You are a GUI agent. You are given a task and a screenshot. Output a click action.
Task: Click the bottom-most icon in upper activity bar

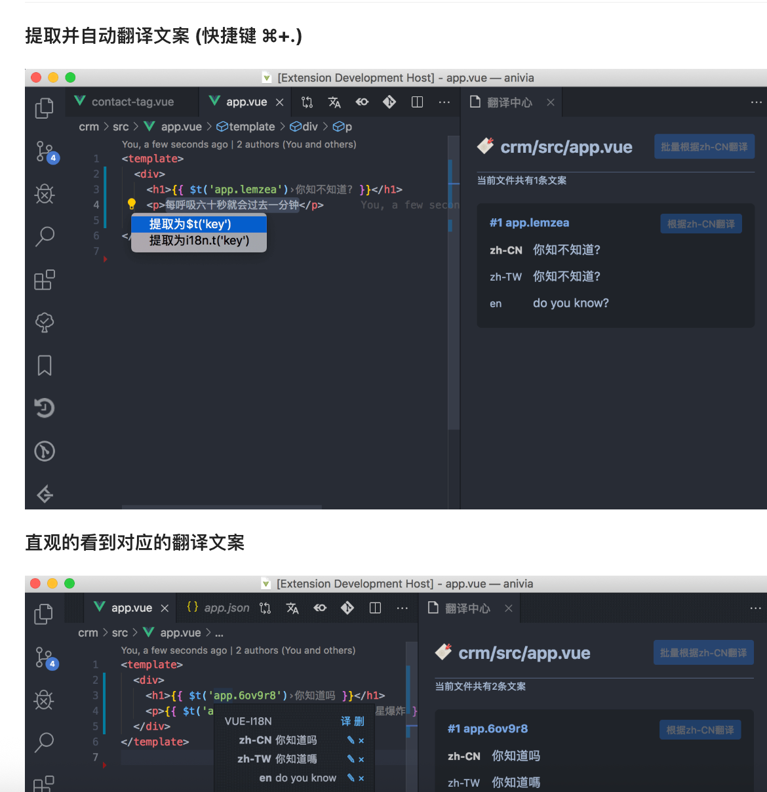pos(45,494)
